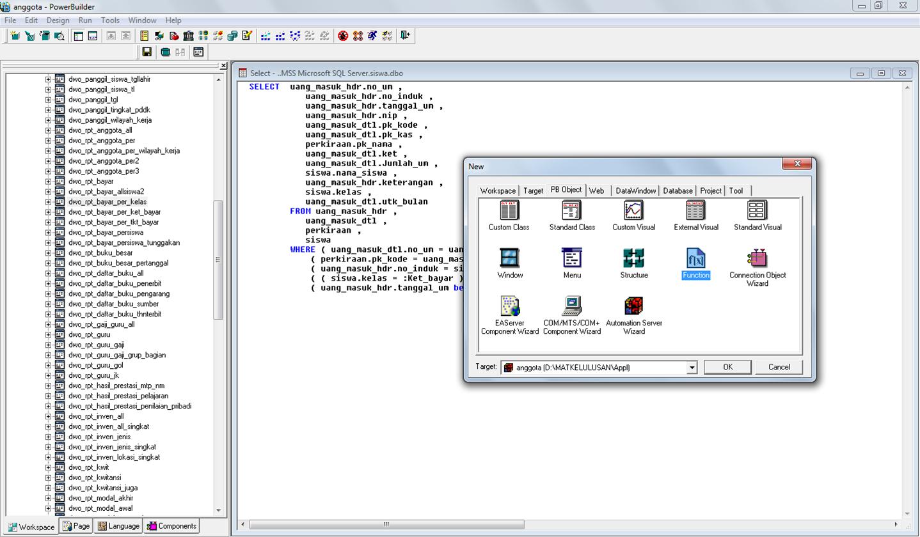Expand the dwo_rpt_guru tree node
This screenshot has width=920, height=537.
48,334
